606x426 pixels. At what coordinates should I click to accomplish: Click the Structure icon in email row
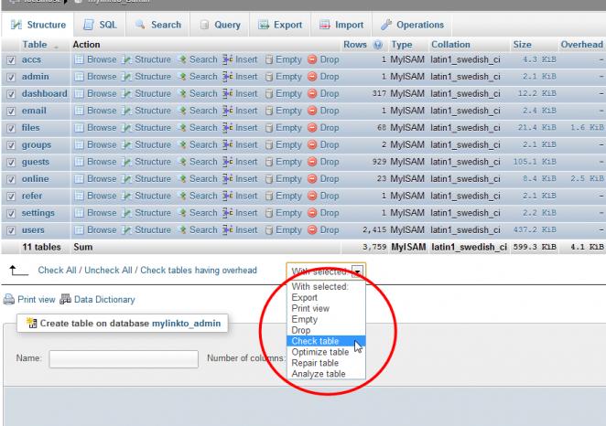(126, 111)
